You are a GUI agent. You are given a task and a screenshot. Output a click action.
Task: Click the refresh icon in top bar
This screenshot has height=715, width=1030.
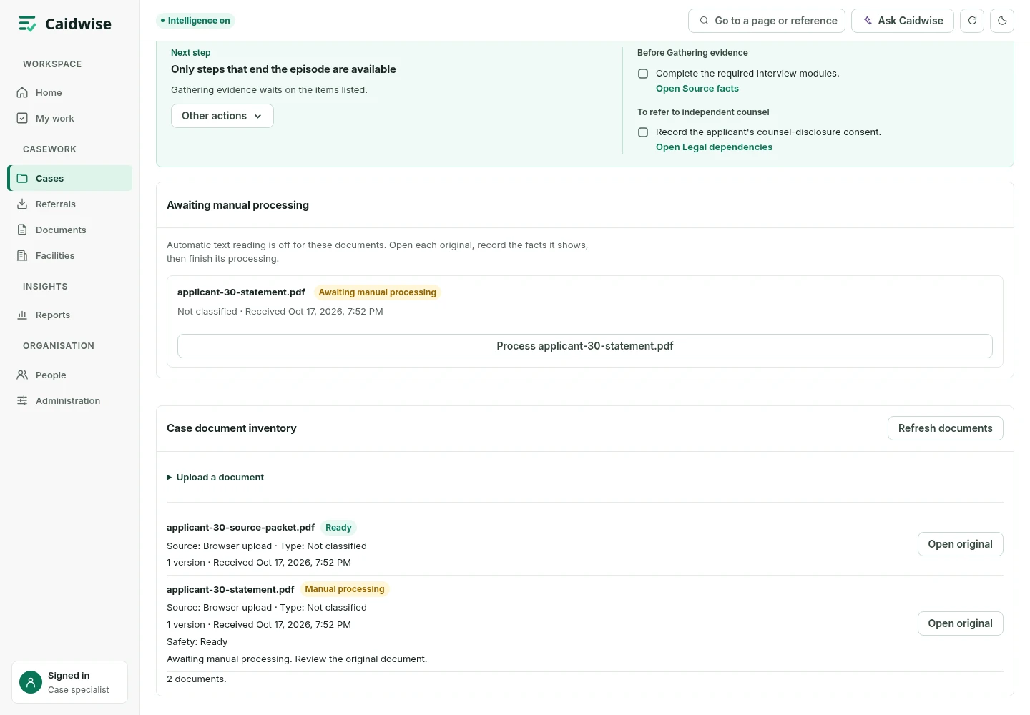coord(972,21)
